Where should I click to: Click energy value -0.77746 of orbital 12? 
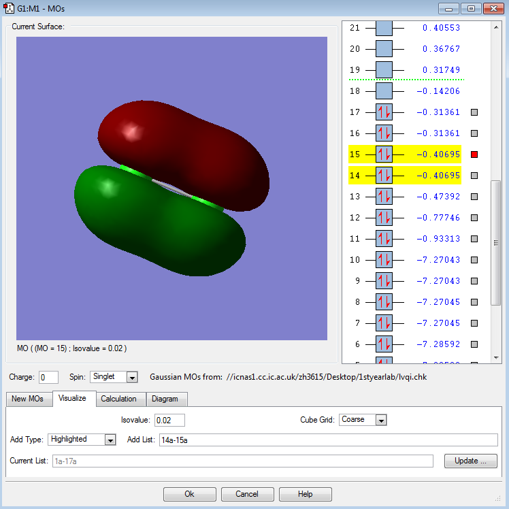tap(438, 218)
